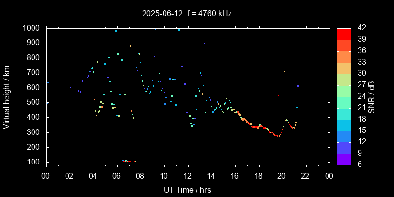Click the 12 tick on the time axis
Viewport: 394px width, 197px height.
coord(188,176)
